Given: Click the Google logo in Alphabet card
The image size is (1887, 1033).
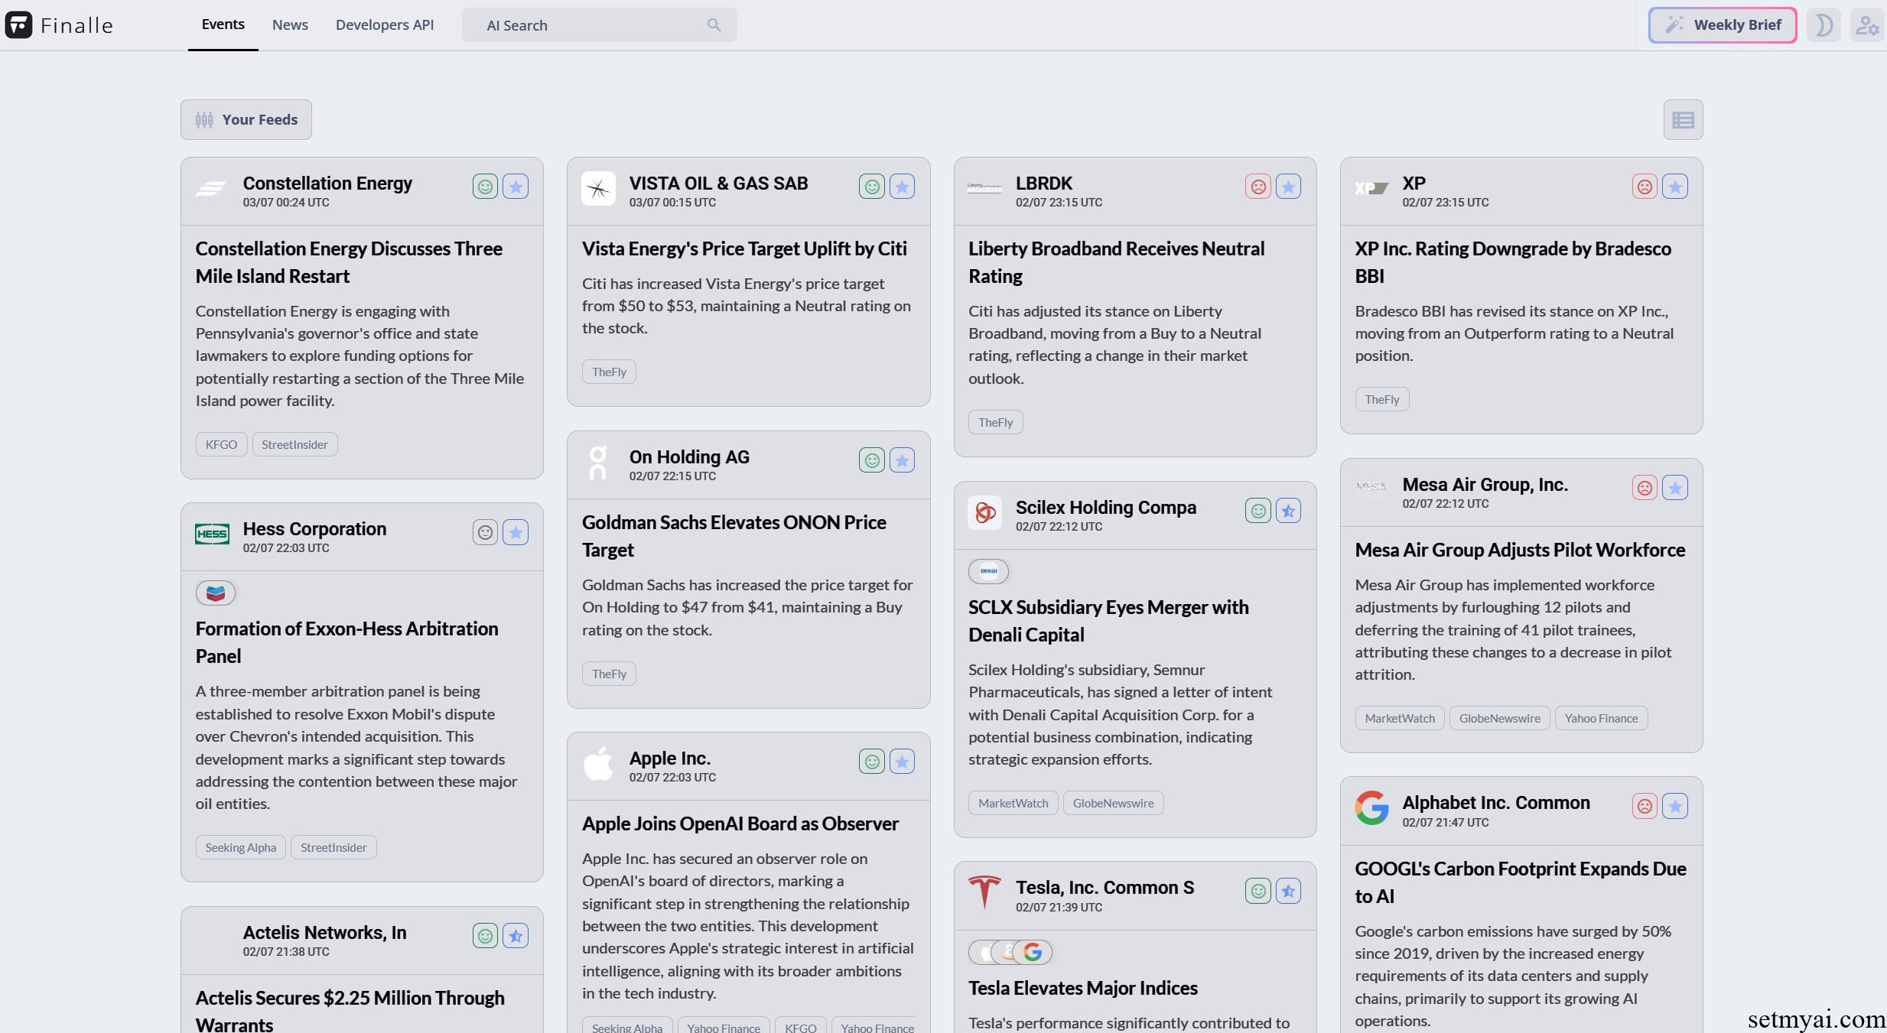Looking at the screenshot, I should pos(1371,807).
